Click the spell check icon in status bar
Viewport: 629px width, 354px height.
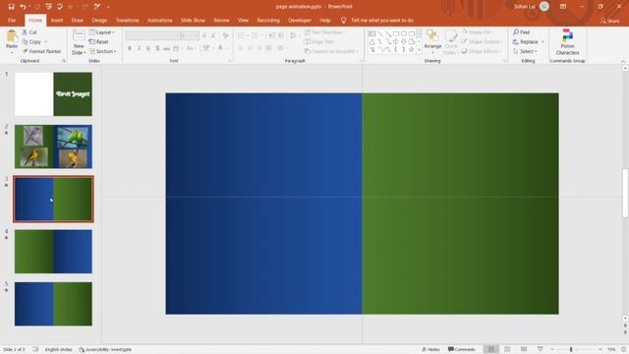coord(35,350)
